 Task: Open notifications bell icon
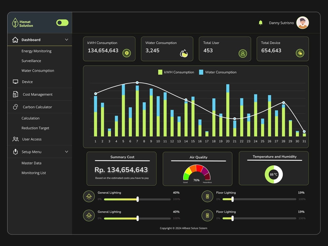[260, 23]
